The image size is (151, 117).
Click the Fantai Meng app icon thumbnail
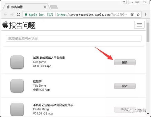(17, 109)
